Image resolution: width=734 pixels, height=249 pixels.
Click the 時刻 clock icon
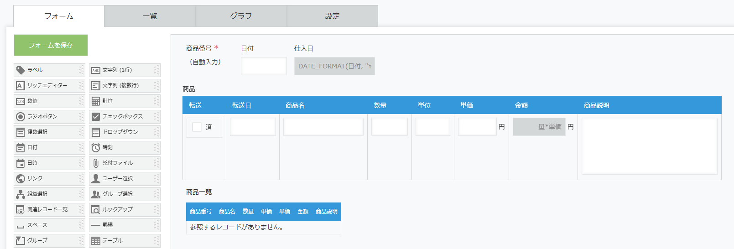click(96, 148)
